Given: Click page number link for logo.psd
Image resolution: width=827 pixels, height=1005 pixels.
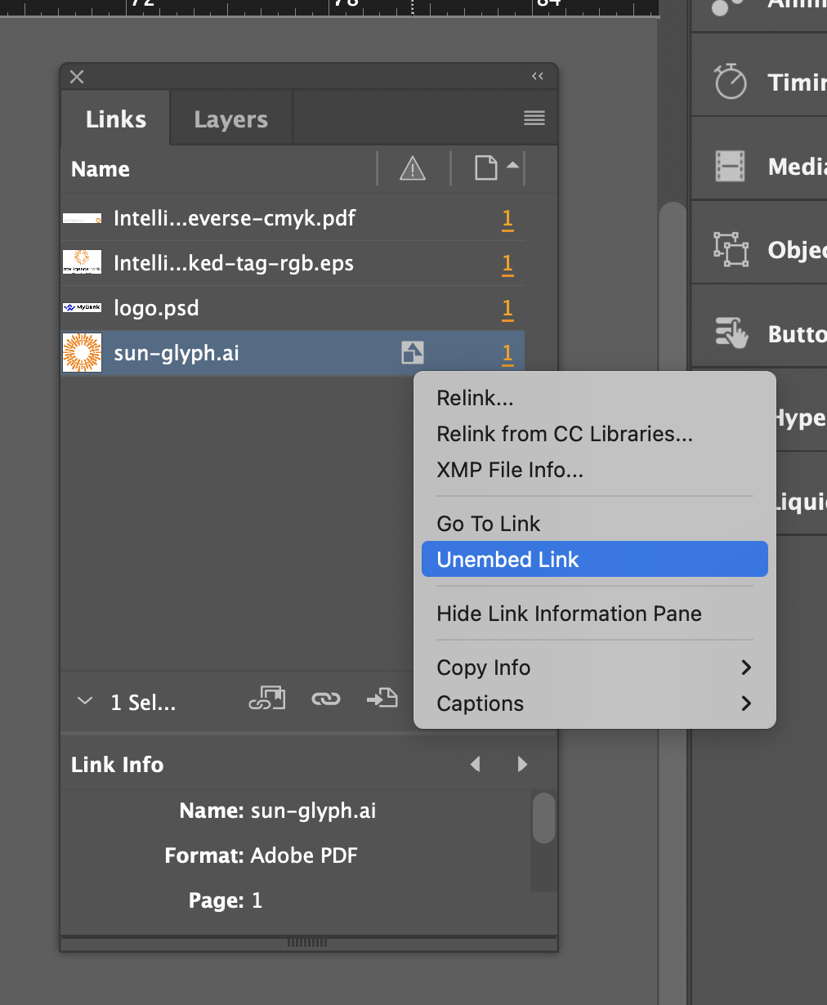Looking at the screenshot, I should 507,308.
